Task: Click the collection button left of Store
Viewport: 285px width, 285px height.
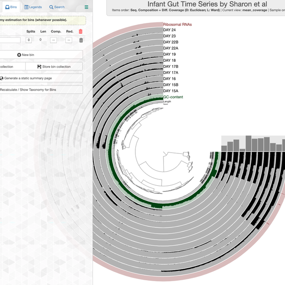Action: coord(12,66)
